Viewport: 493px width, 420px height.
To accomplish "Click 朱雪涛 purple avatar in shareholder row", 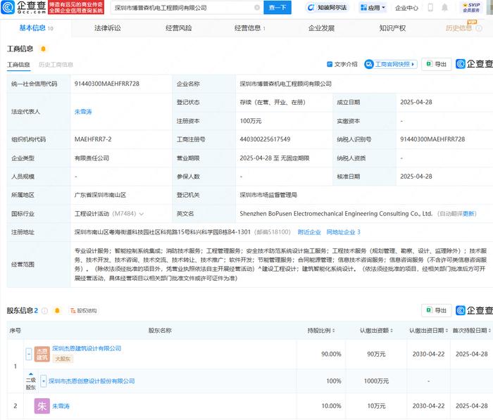I will [x=42, y=406].
